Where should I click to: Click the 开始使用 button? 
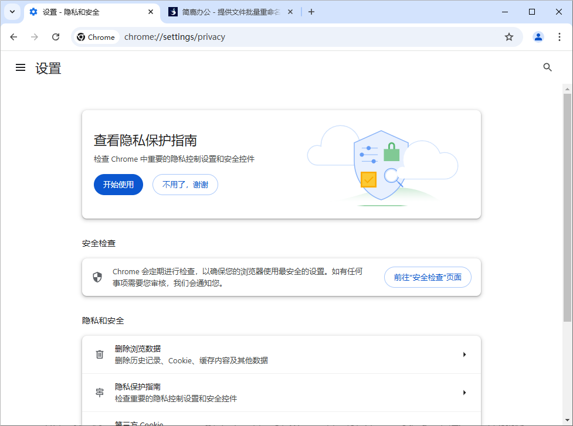pyautogui.click(x=118, y=185)
